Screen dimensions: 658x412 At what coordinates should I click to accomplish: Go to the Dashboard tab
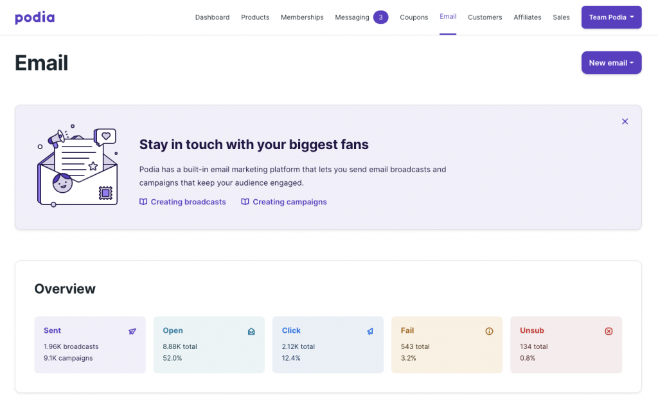pos(212,17)
